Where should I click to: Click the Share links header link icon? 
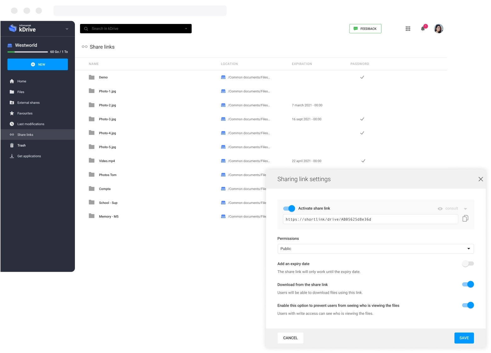click(85, 47)
